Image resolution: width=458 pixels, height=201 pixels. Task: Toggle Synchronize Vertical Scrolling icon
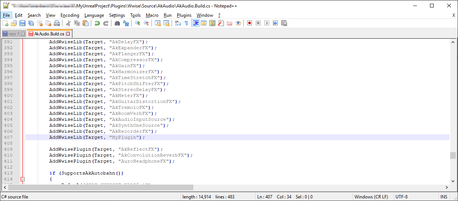[158, 23]
